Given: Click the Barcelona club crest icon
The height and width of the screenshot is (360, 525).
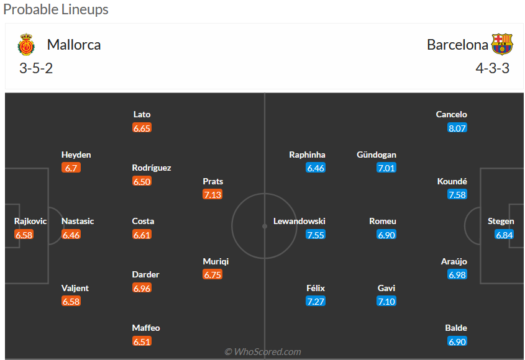Looking at the screenshot, I should click(x=502, y=45).
